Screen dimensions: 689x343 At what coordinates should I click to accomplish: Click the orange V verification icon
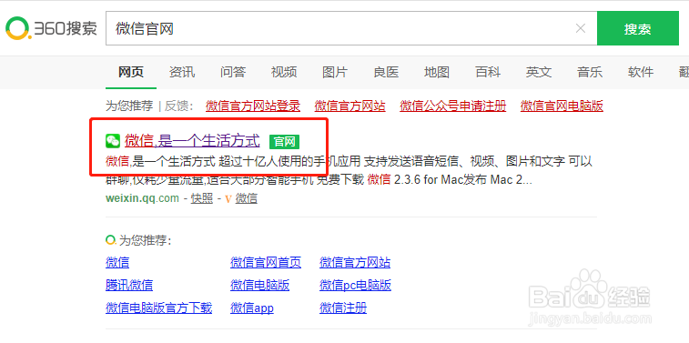pos(228,199)
